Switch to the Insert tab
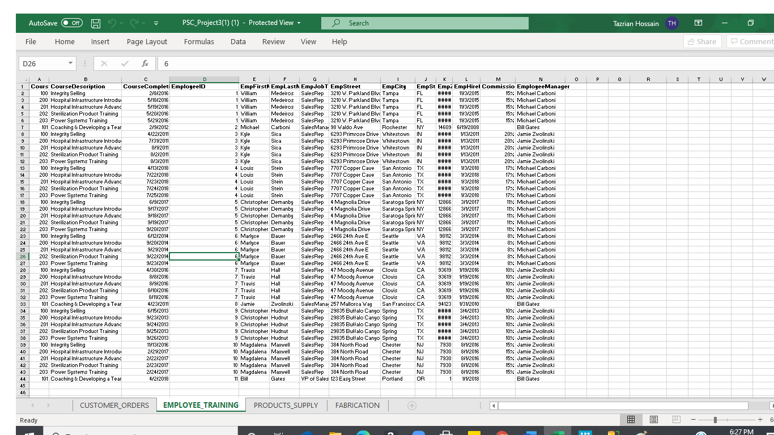 pos(100,41)
